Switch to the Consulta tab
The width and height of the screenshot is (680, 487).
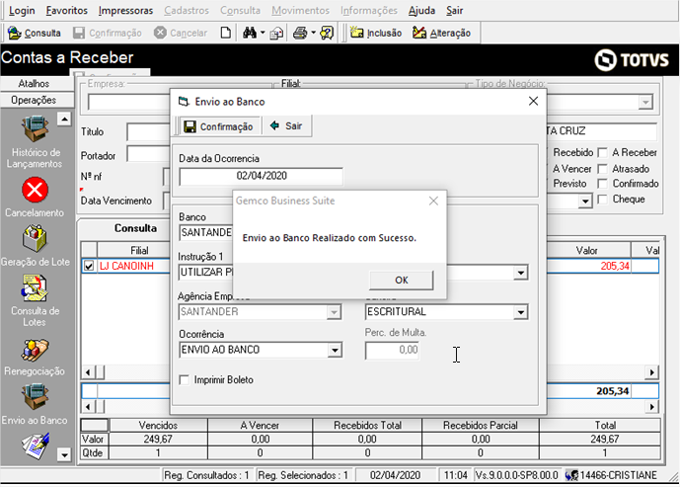(x=135, y=228)
